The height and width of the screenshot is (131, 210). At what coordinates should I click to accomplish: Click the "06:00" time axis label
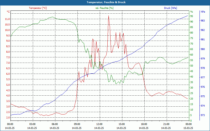55,124
